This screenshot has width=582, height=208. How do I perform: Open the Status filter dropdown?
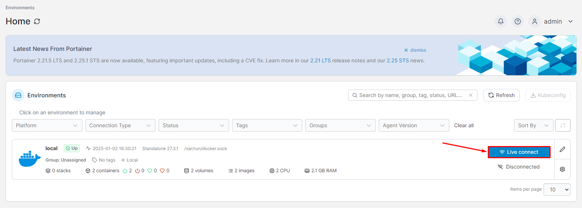(194, 125)
